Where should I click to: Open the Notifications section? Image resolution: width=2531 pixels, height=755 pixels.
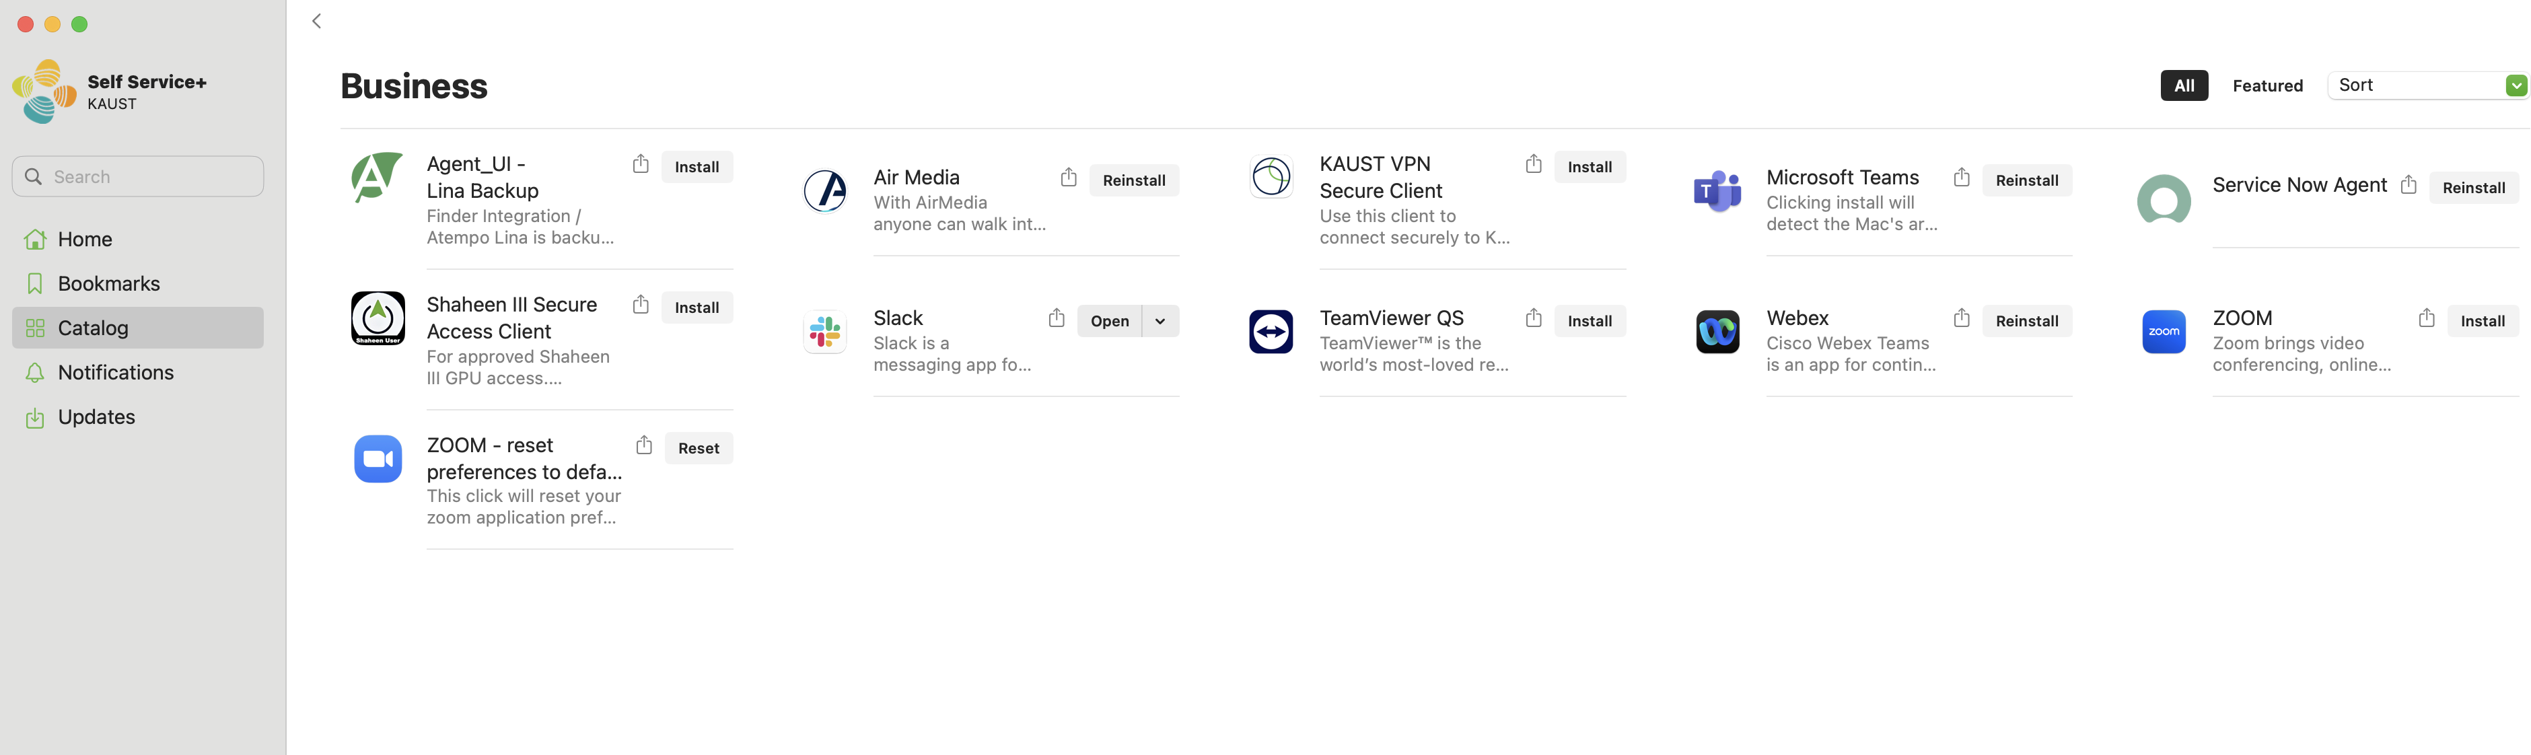point(137,371)
